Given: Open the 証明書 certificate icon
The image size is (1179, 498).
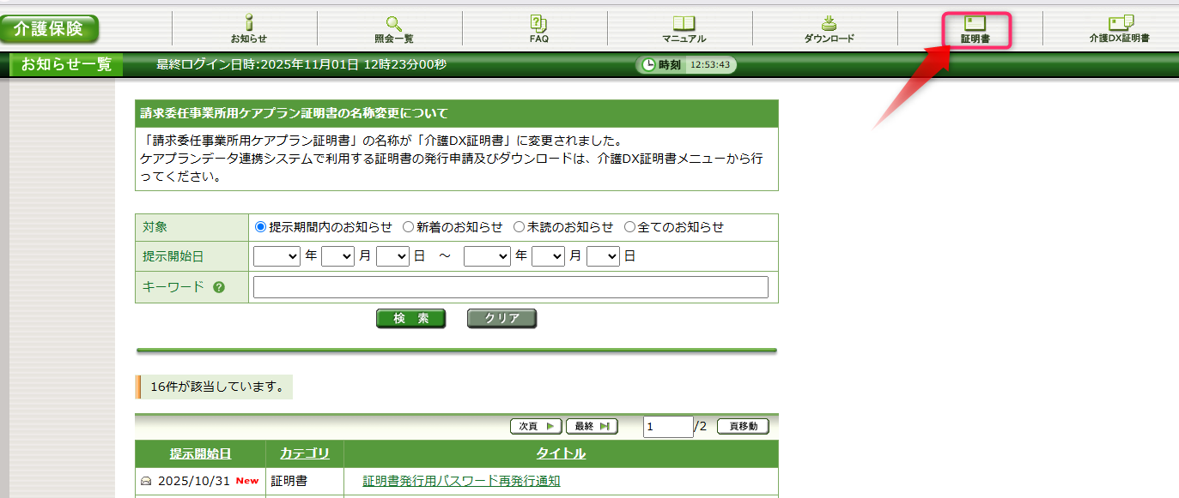Looking at the screenshot, I should [975, 24].
